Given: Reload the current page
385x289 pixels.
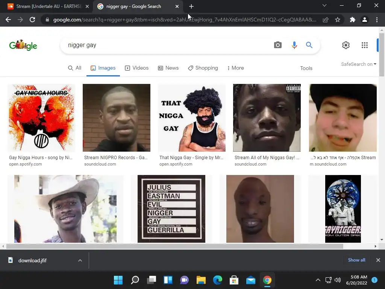Looking at the screenshot, I should coord(32,20).
